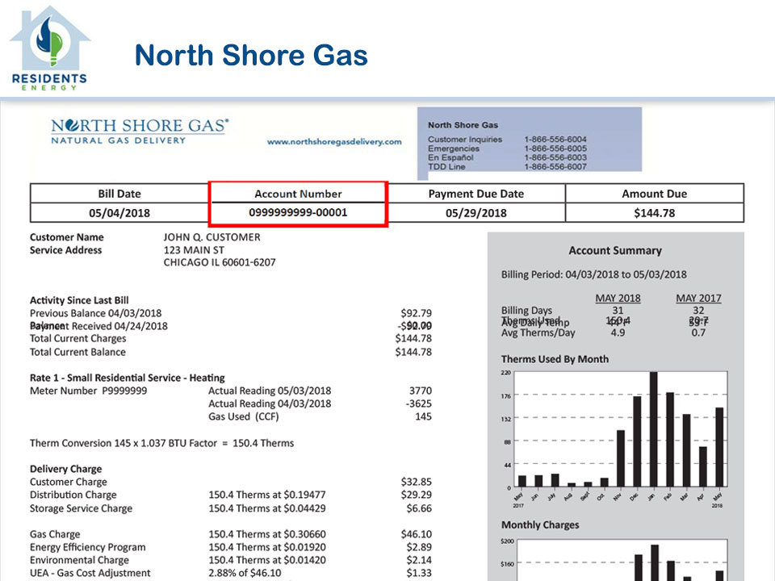Screen dimensions: 775x581
Task: Click the Account Summary heading
Action: click(614, 251)
